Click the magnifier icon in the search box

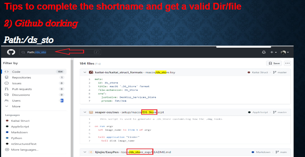coord(23,52)
